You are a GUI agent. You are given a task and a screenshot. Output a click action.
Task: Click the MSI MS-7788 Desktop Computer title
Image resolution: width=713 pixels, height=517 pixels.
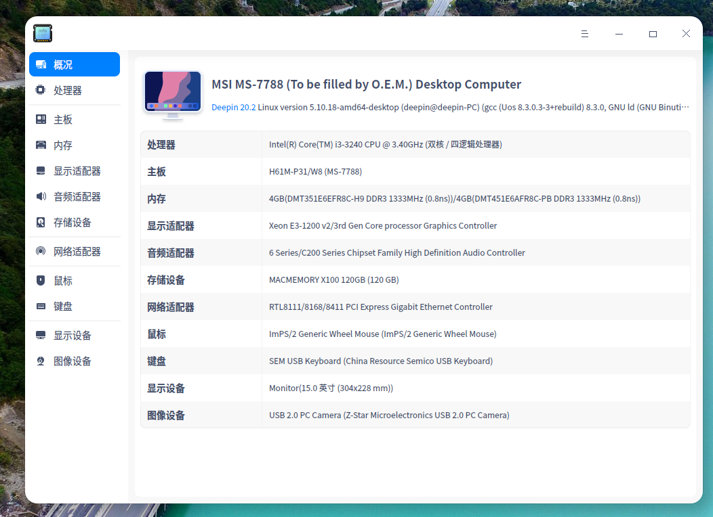366,85
